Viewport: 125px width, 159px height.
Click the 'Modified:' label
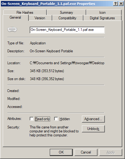pos(14,99)
